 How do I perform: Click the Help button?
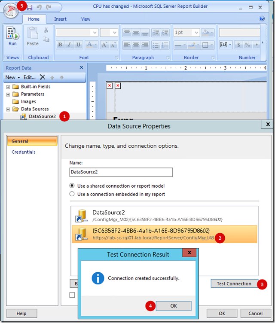[x=21, y=313]
